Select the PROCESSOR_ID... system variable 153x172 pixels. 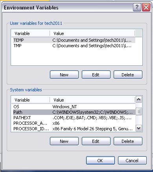74,129
